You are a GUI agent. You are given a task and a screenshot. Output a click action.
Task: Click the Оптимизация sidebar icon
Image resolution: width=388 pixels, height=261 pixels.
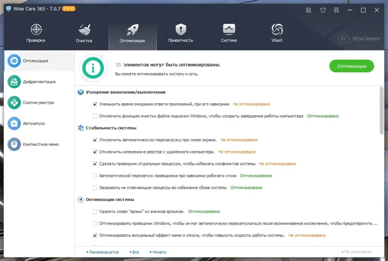click(14, 61)
